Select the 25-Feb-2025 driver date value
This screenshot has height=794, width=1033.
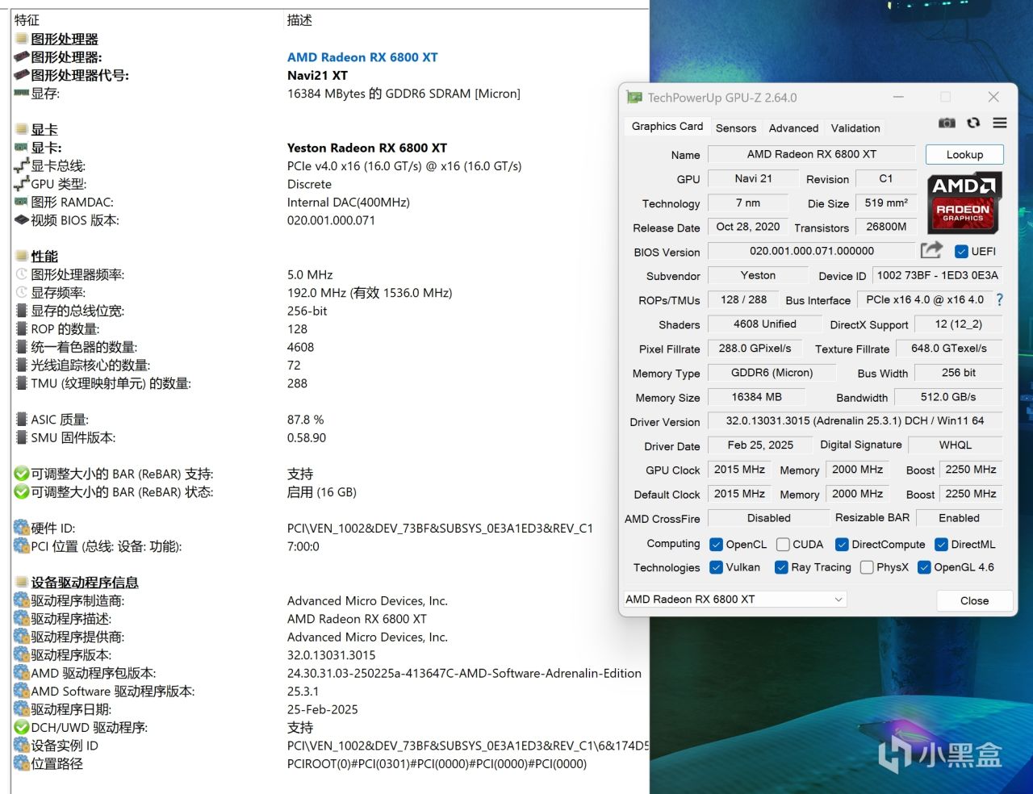[x=323, y=709]
